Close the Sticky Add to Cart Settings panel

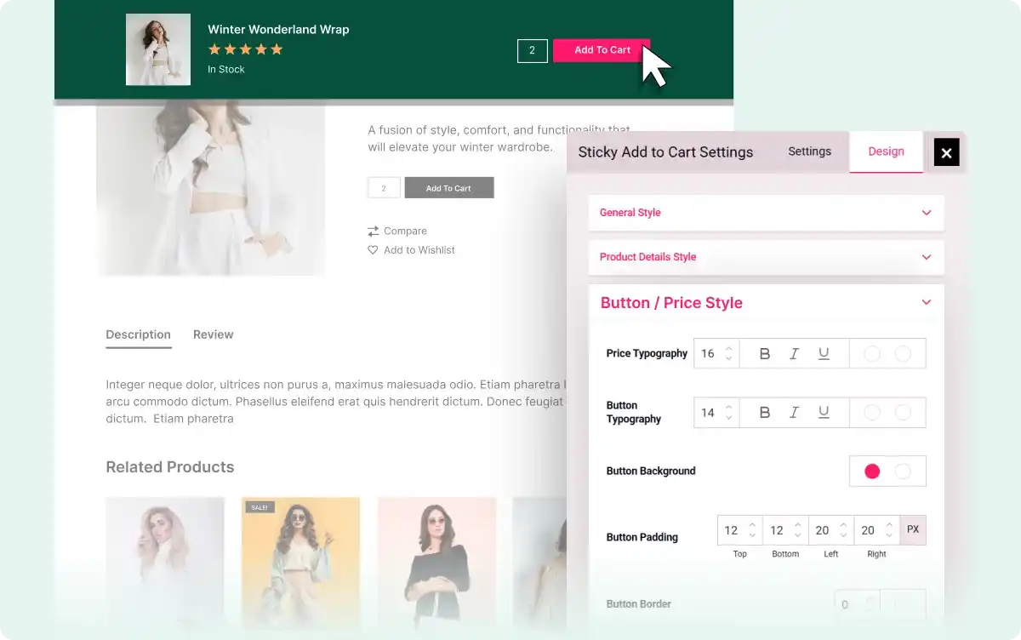point(946,152)
